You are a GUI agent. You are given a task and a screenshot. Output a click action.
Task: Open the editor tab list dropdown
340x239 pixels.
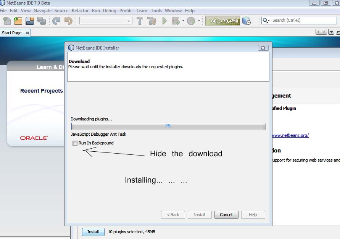click(x=331, y=32)
